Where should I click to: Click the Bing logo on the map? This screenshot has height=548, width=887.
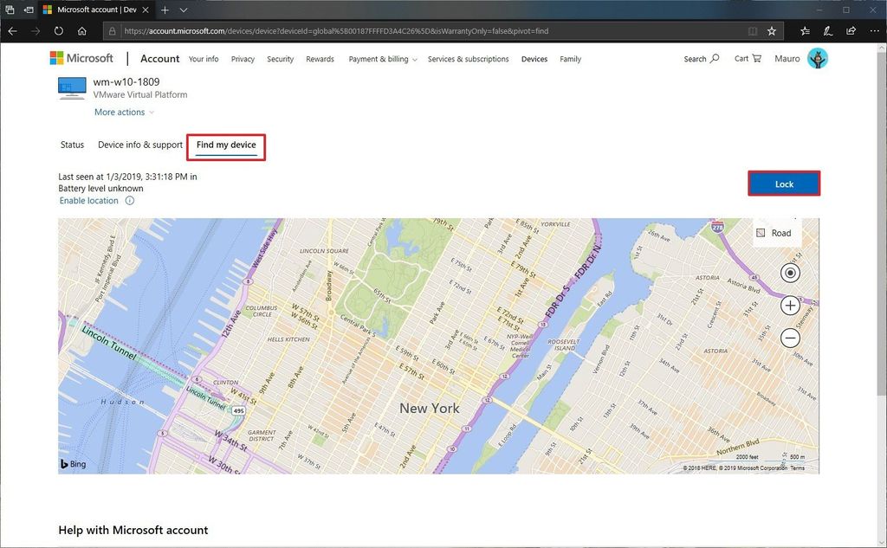click(72, 463)
